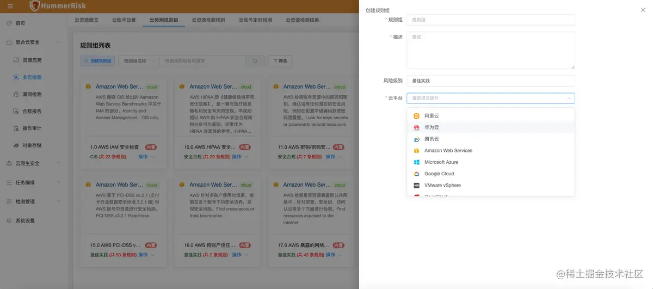This screenshot has width=653, height=289.
Task: Open 首页 in the sidebar
Action: [20, 23]
